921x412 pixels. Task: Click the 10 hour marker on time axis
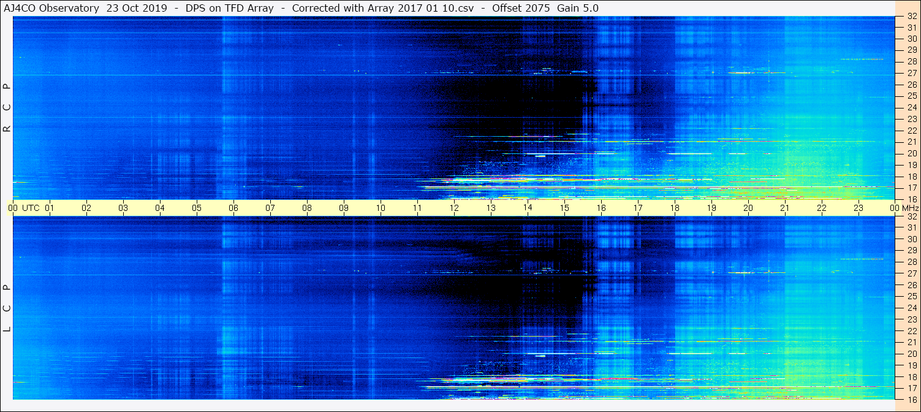[381, 208]
